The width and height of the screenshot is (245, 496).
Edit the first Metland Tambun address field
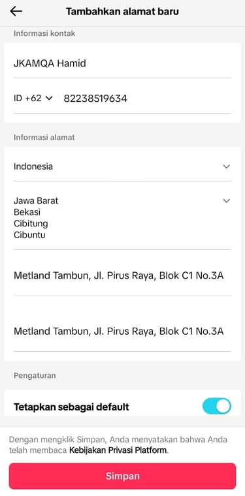click(x=122, y=275)
